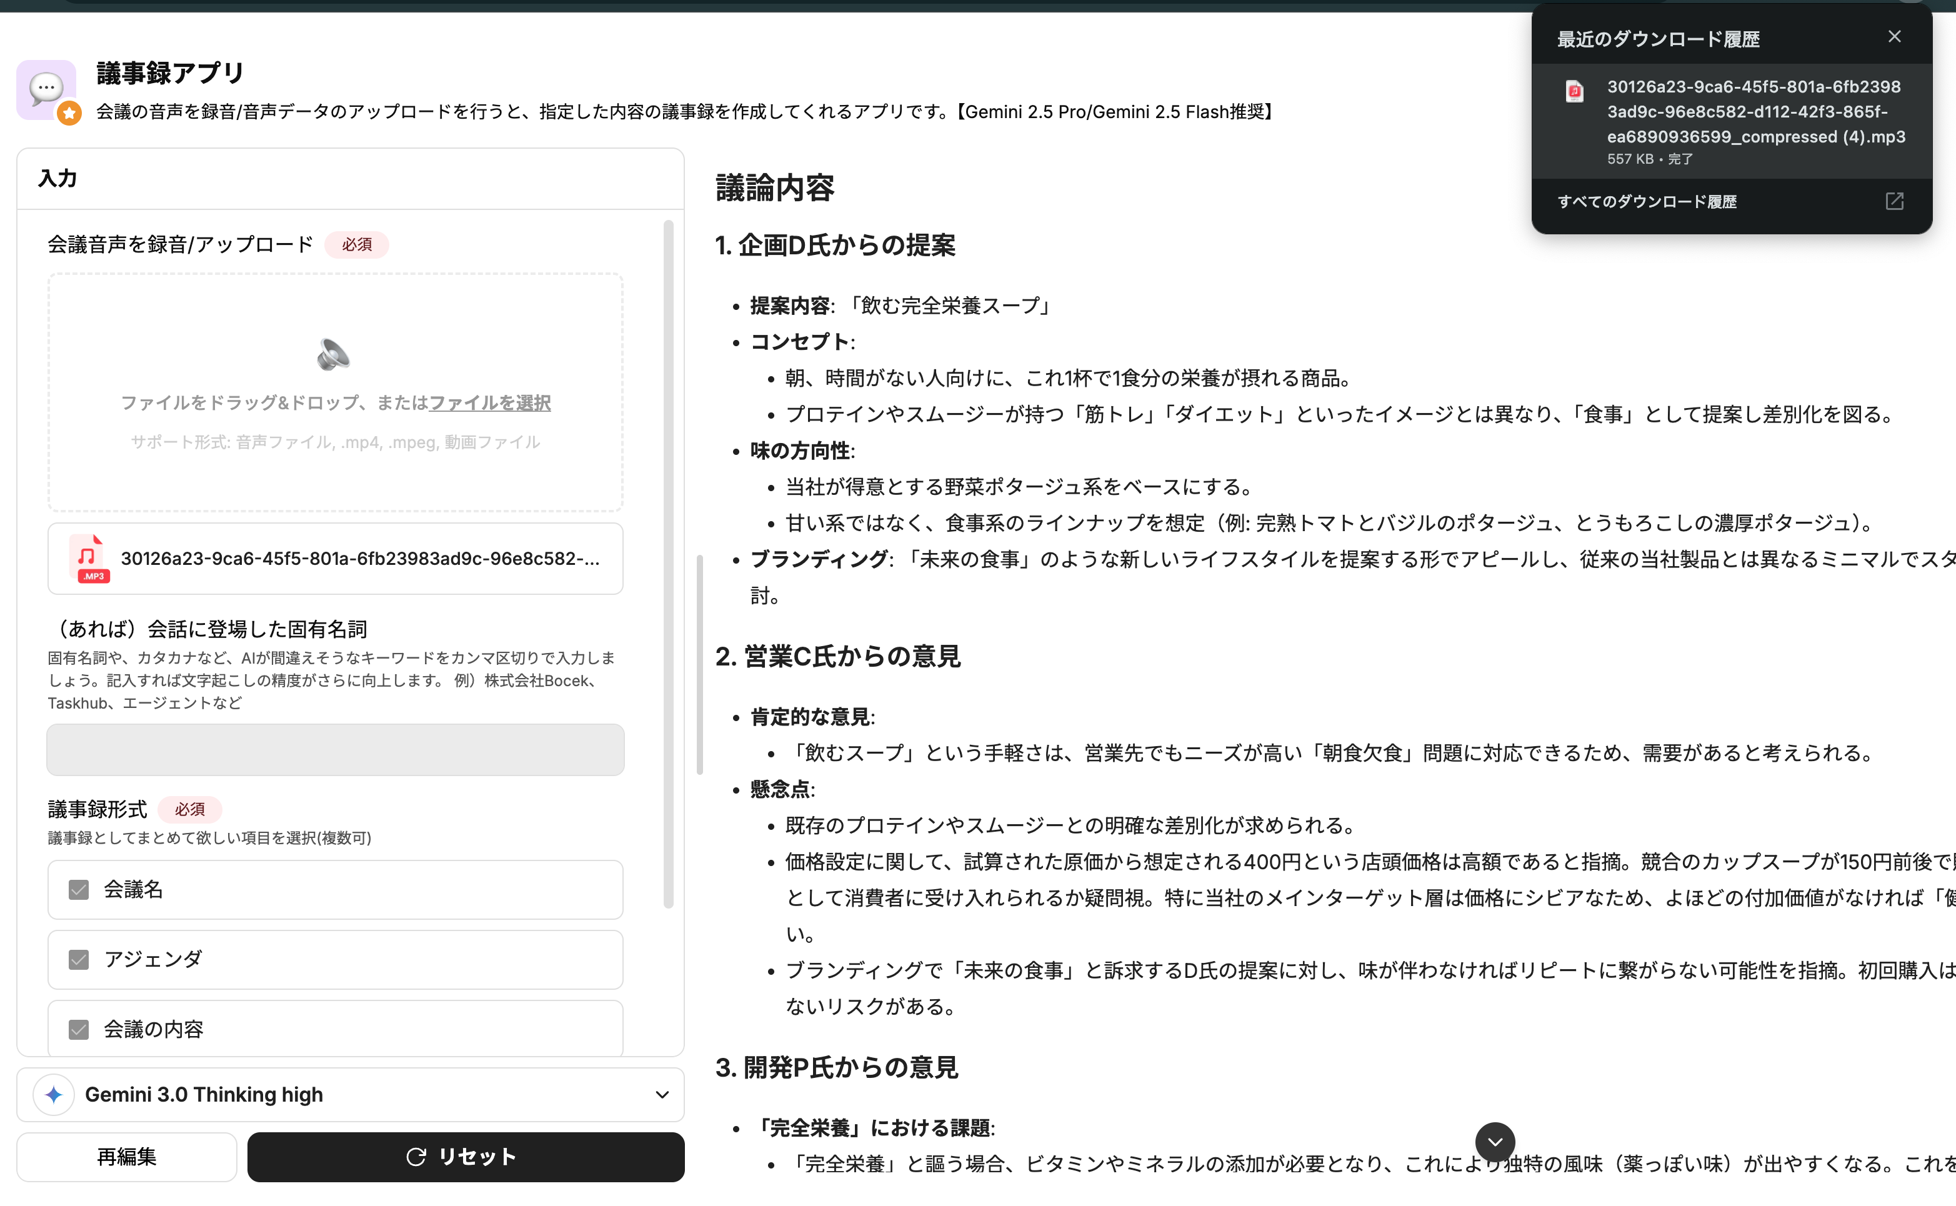Click すべてのダウンロード履歴 menu entry

pos(1647,202)
